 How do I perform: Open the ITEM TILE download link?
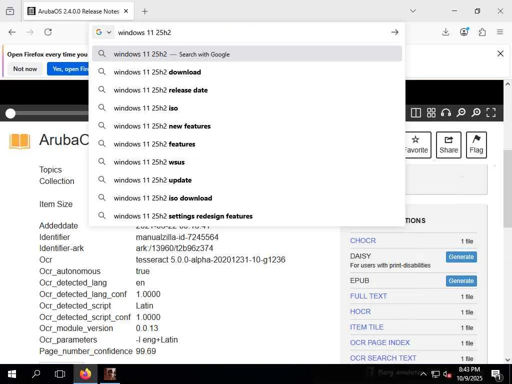tap(366, 327)
